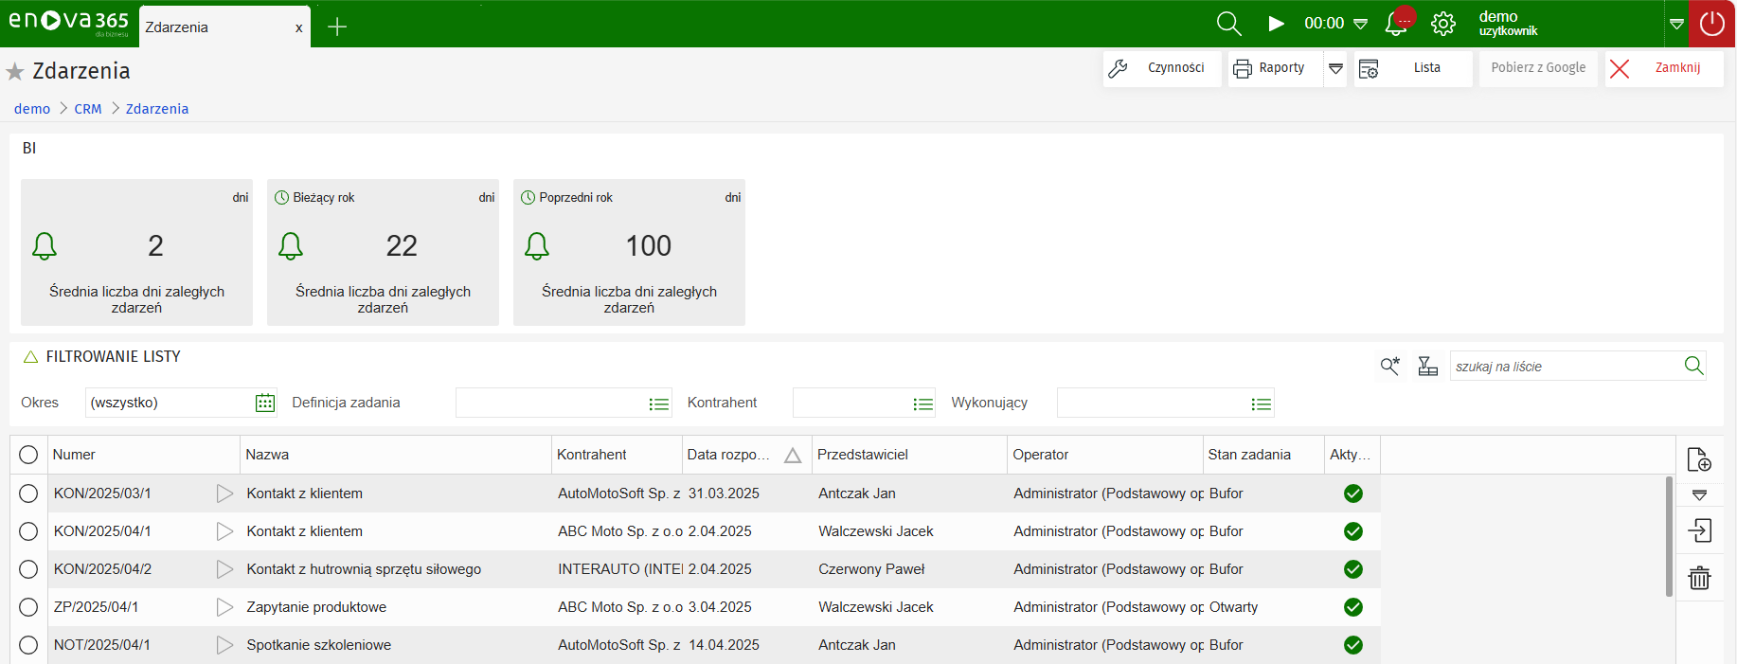1737x664 pixels.
Task: Collapse the FILTROWANIE LISTY section
Action: (30, 357)
